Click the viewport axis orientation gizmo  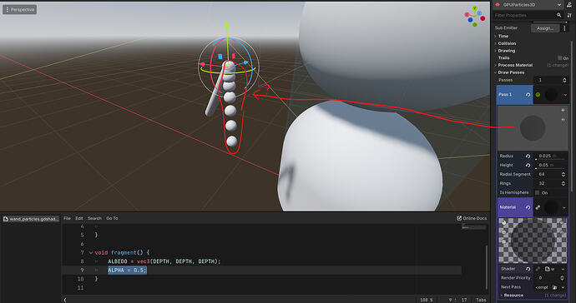coord(475,17)
